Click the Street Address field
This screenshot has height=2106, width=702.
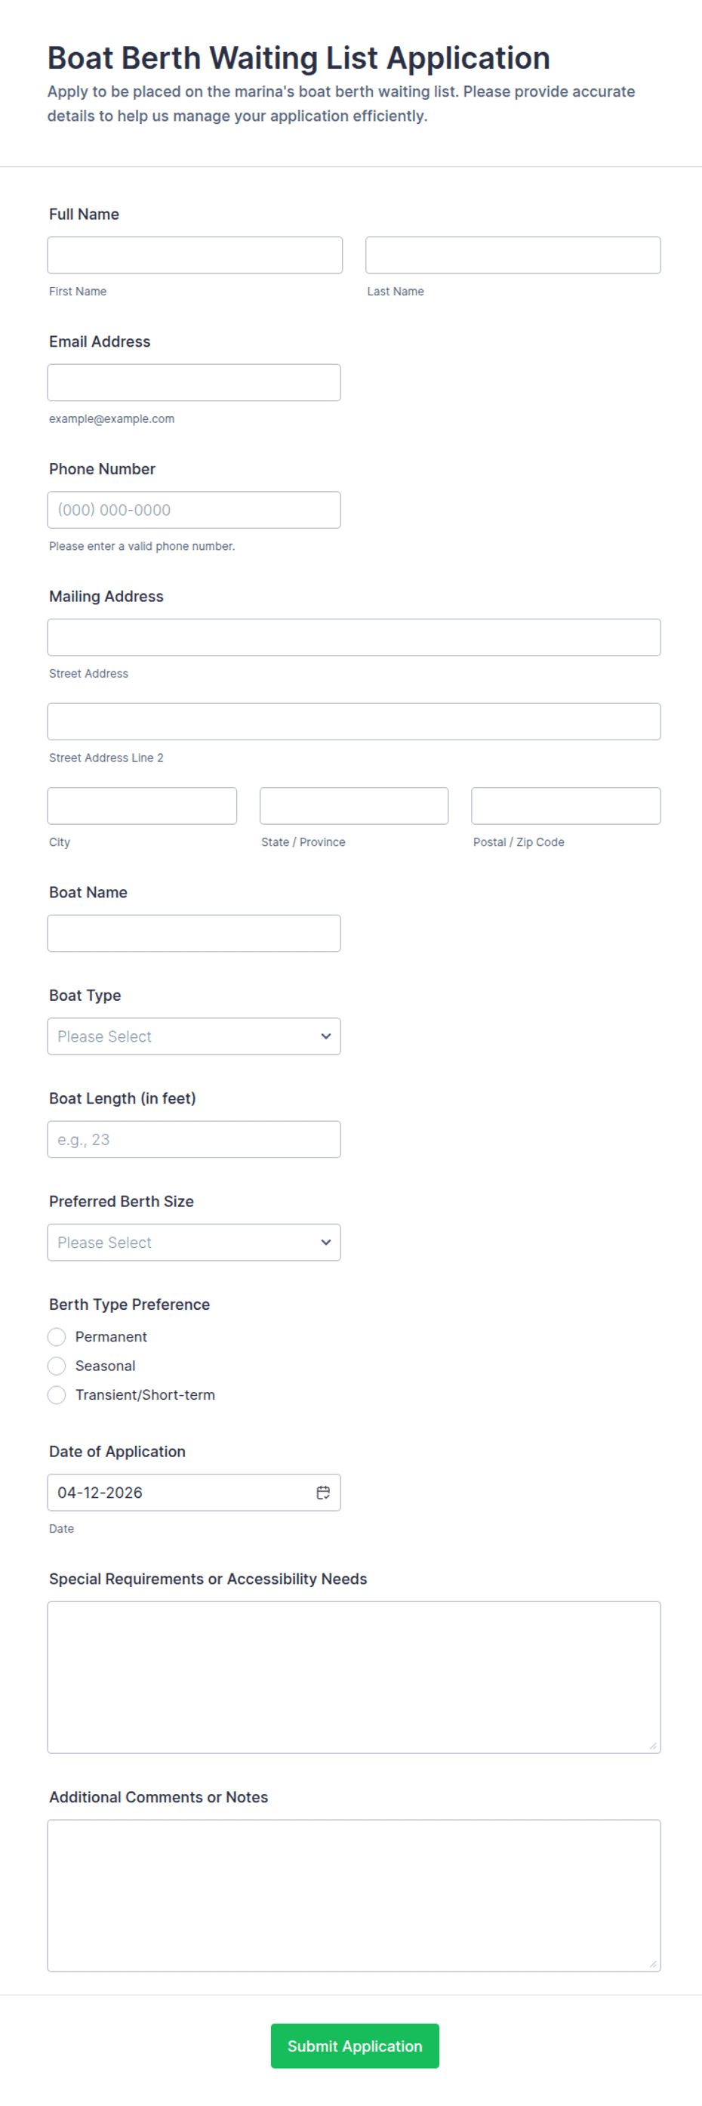(354, 637)
